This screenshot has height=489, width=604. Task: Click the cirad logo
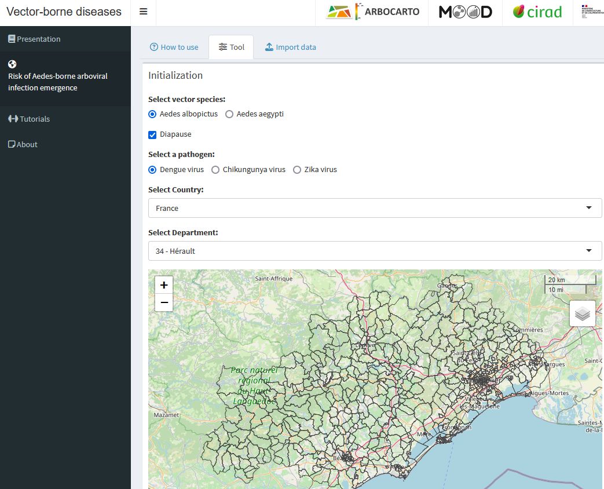(537, 12)
